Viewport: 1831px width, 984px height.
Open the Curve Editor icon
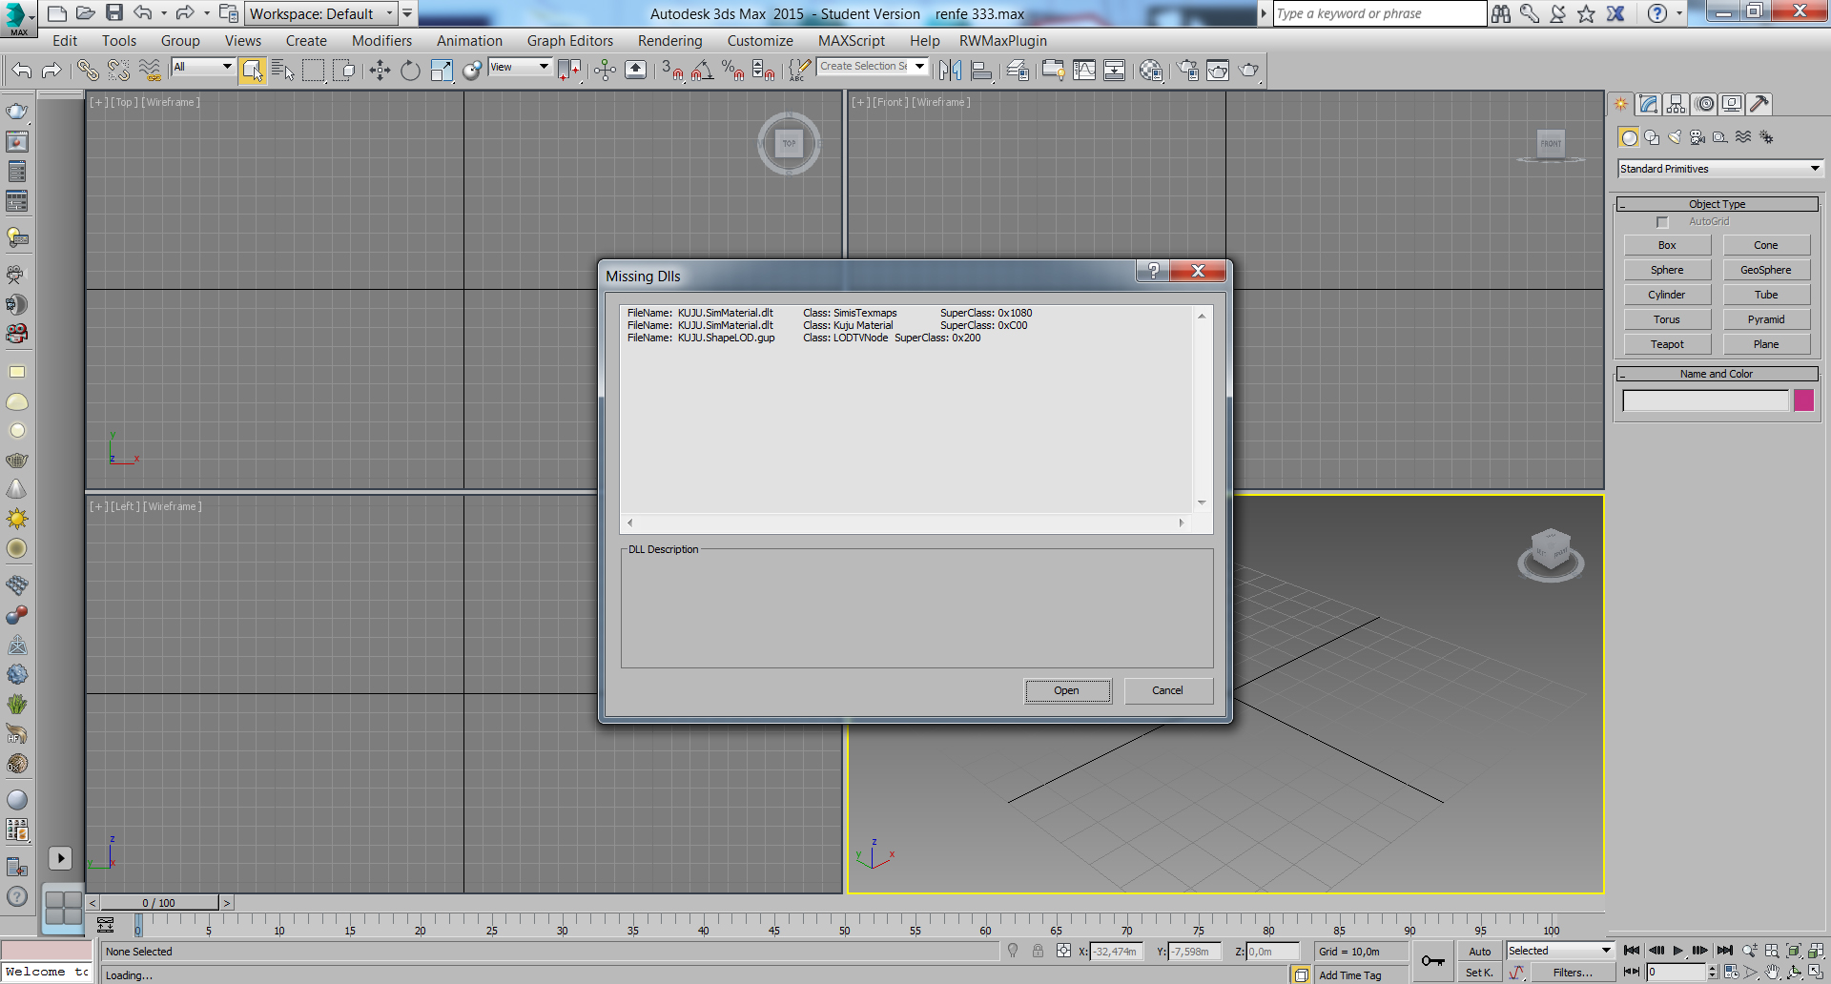1084,70
